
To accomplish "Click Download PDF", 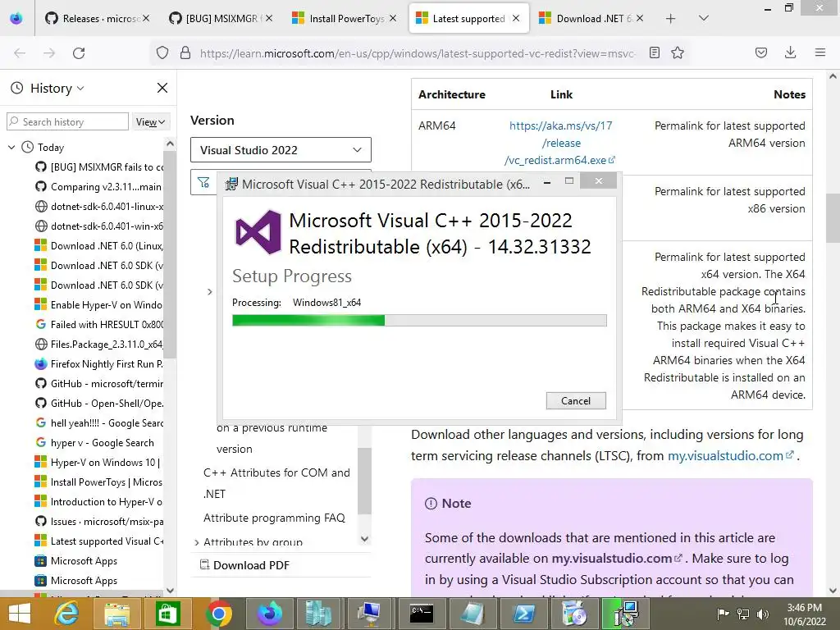I will point(245,565).
